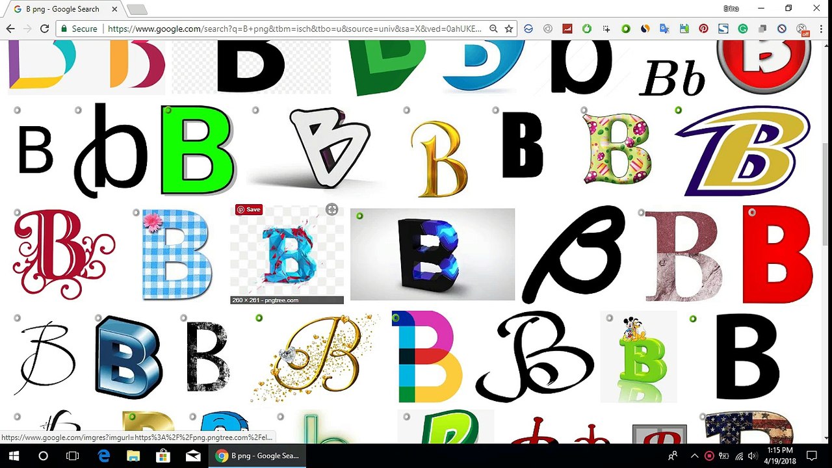Open the blue crossed-circle blocker extension
The image size is (832, 468).
[x=782, y=29]
